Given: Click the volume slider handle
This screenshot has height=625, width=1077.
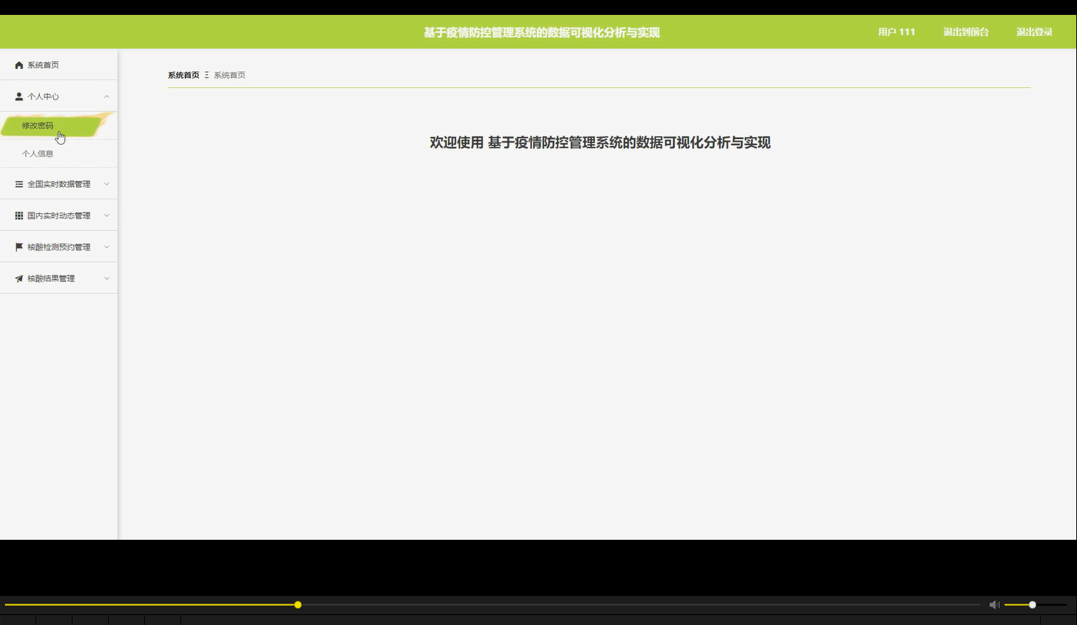Looking at the screenshot, I should point(1032,604).
